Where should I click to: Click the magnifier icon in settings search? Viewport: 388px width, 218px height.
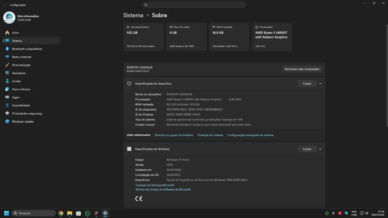(x=146, y=5)
